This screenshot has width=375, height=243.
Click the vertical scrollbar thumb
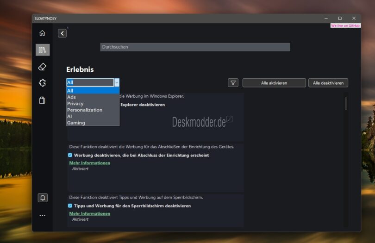coord(346,104)
